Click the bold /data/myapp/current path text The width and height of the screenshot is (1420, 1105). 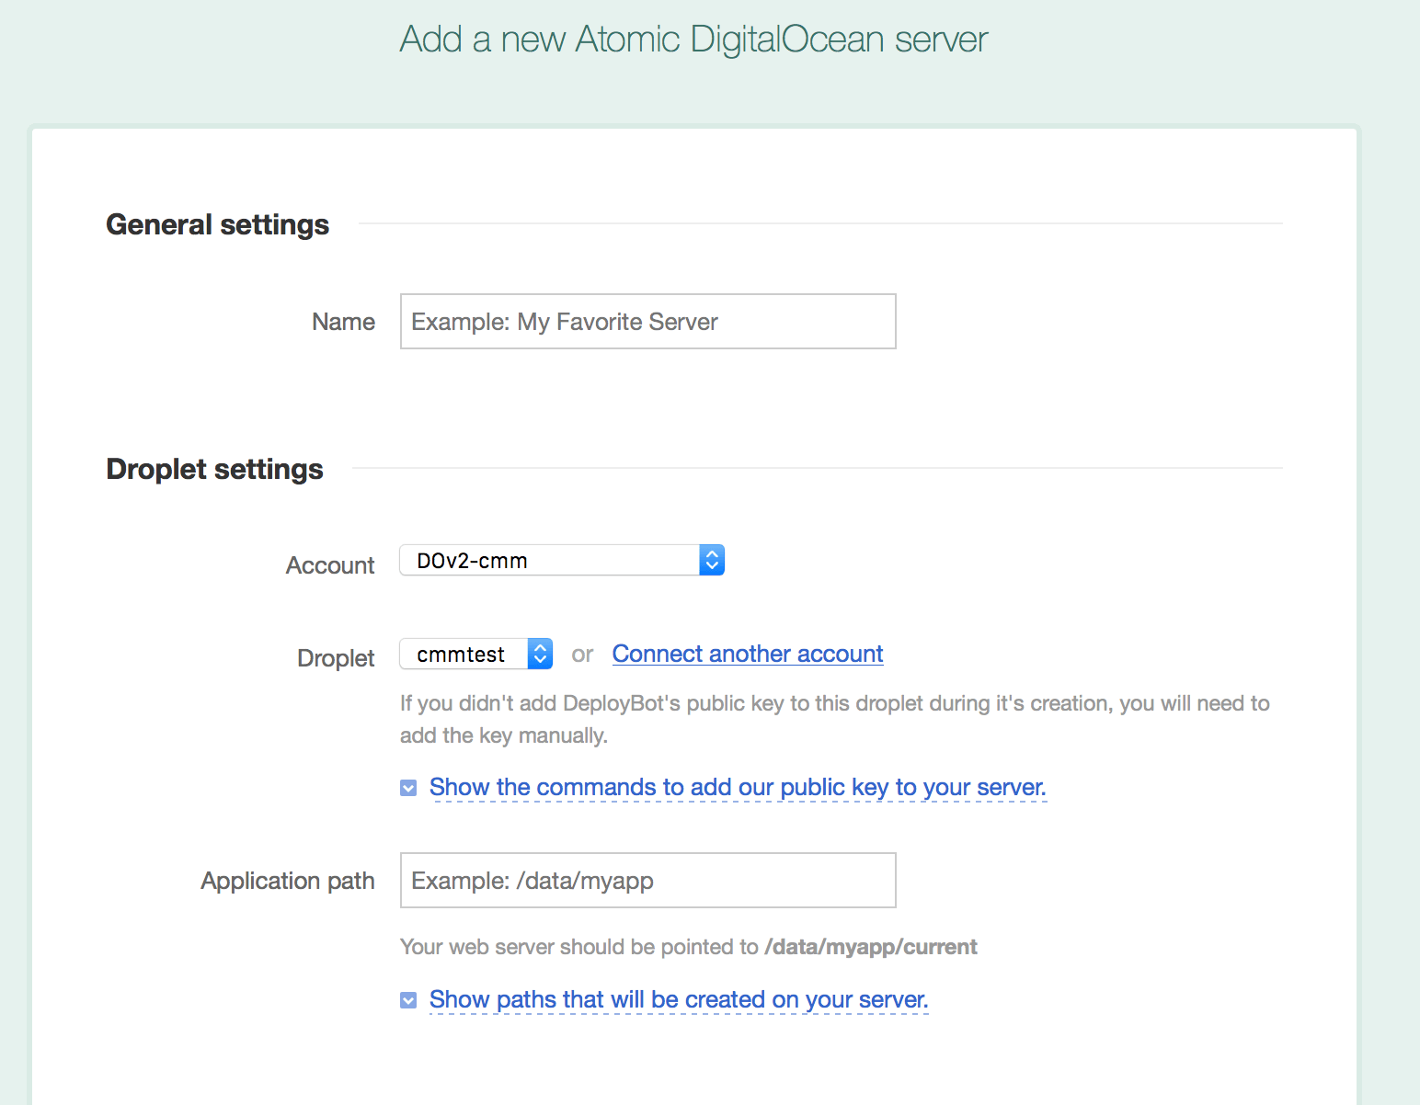(870, 946)
